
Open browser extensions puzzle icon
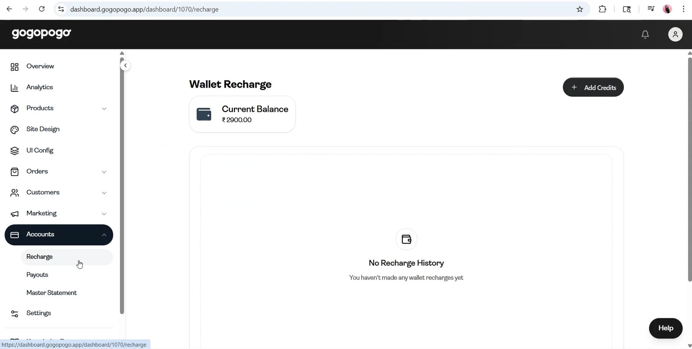pos(602,9)
